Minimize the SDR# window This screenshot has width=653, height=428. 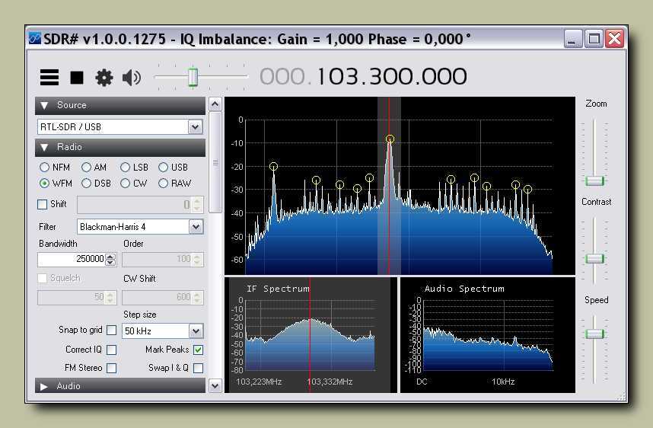(x=572, y=39)
